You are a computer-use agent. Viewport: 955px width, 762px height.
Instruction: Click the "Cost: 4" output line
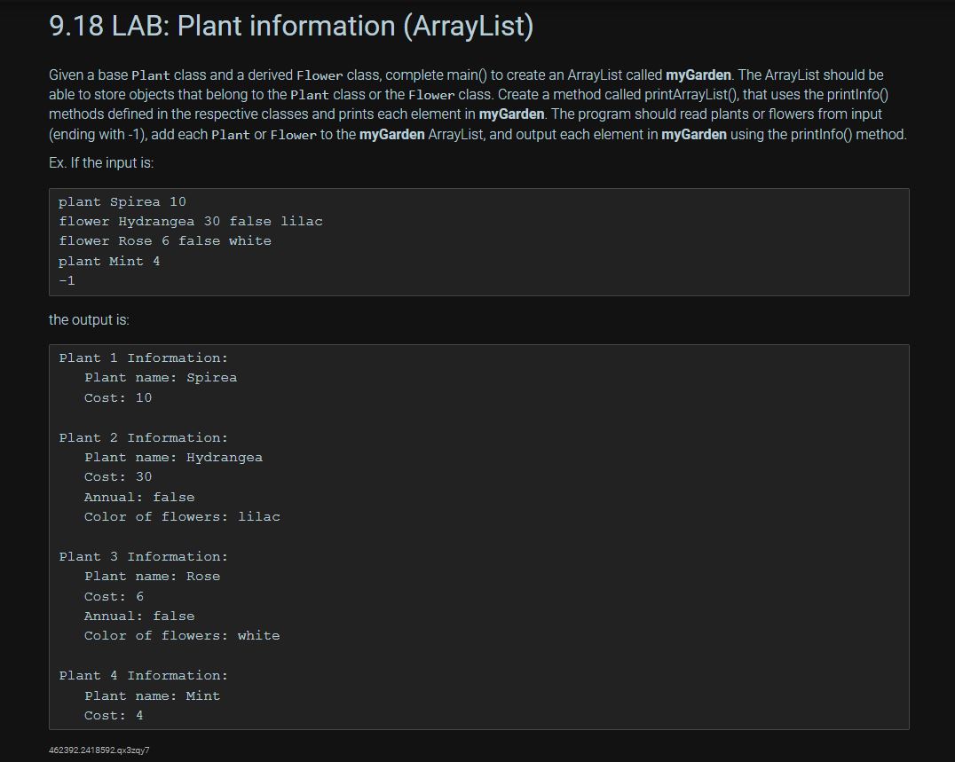click(112, 715)
